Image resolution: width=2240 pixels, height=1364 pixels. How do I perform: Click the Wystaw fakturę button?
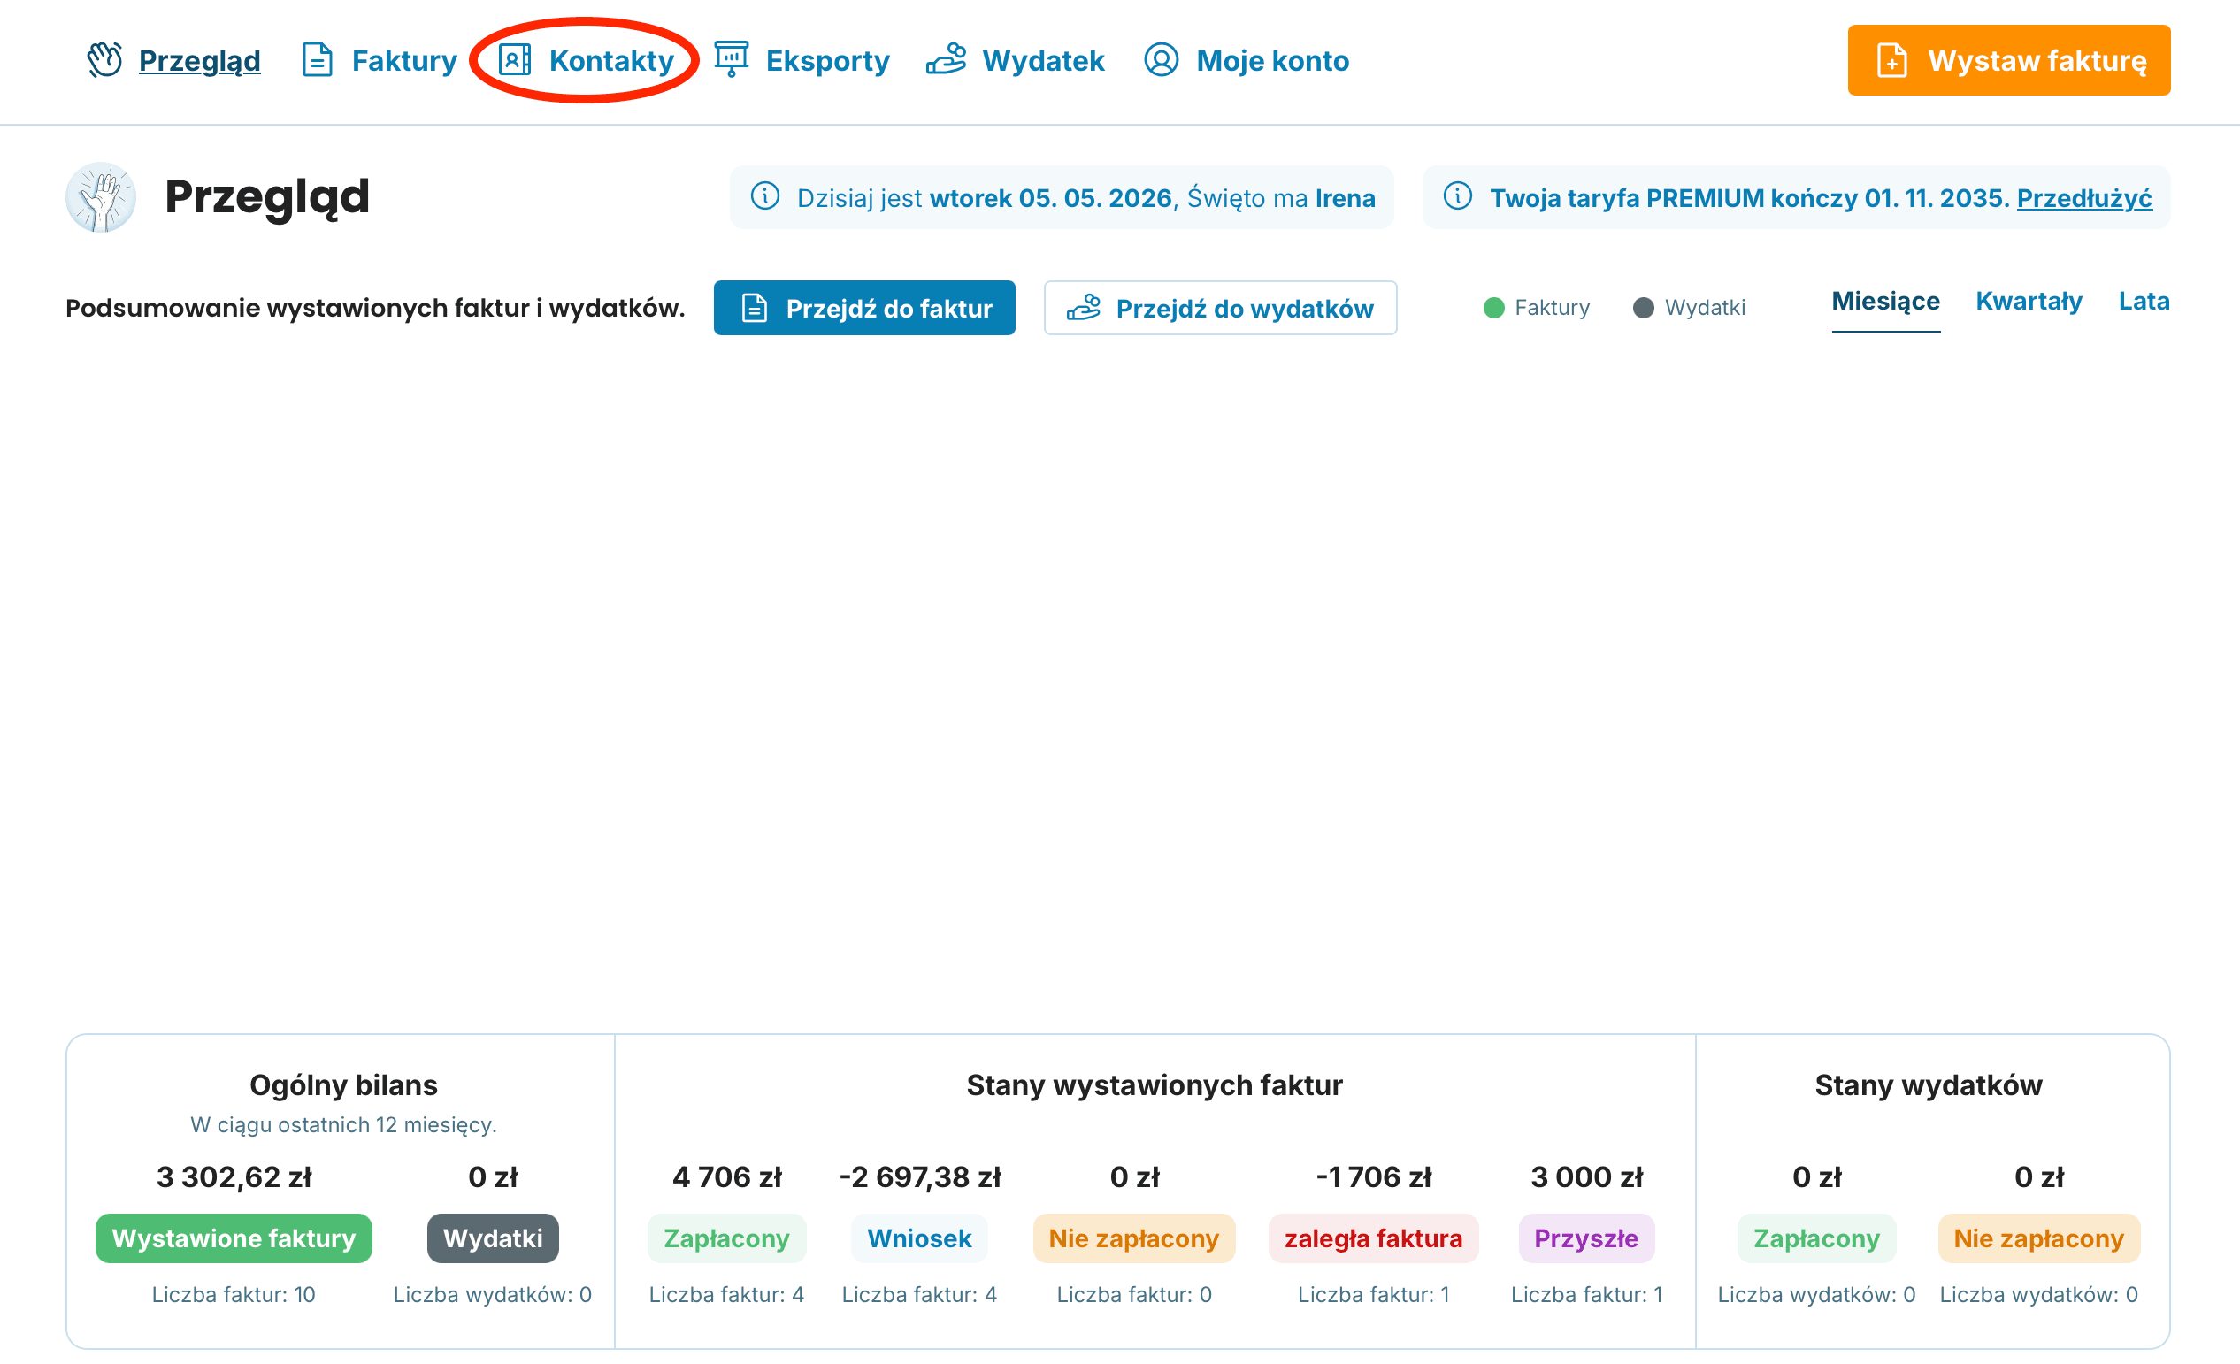[2008, 60]
